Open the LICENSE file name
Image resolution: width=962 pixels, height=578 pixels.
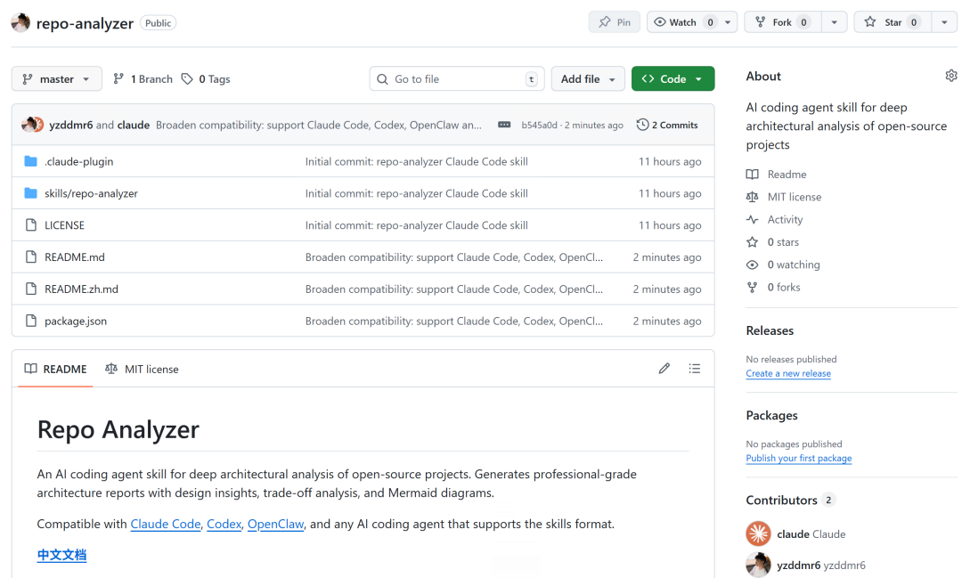64,225
